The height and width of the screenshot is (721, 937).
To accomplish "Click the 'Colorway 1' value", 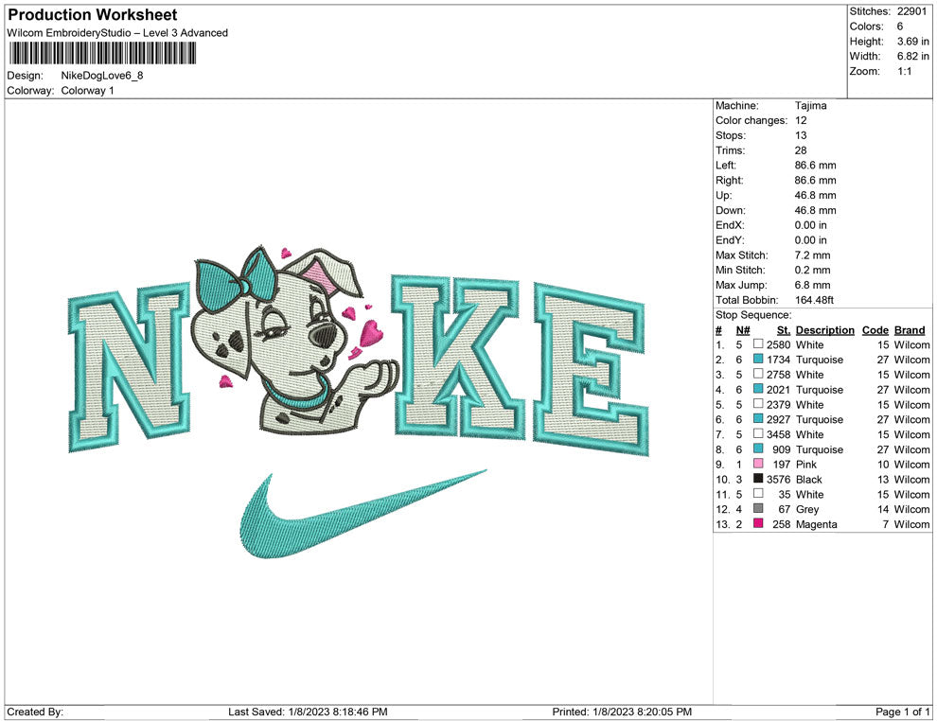I will click(87, 90).
